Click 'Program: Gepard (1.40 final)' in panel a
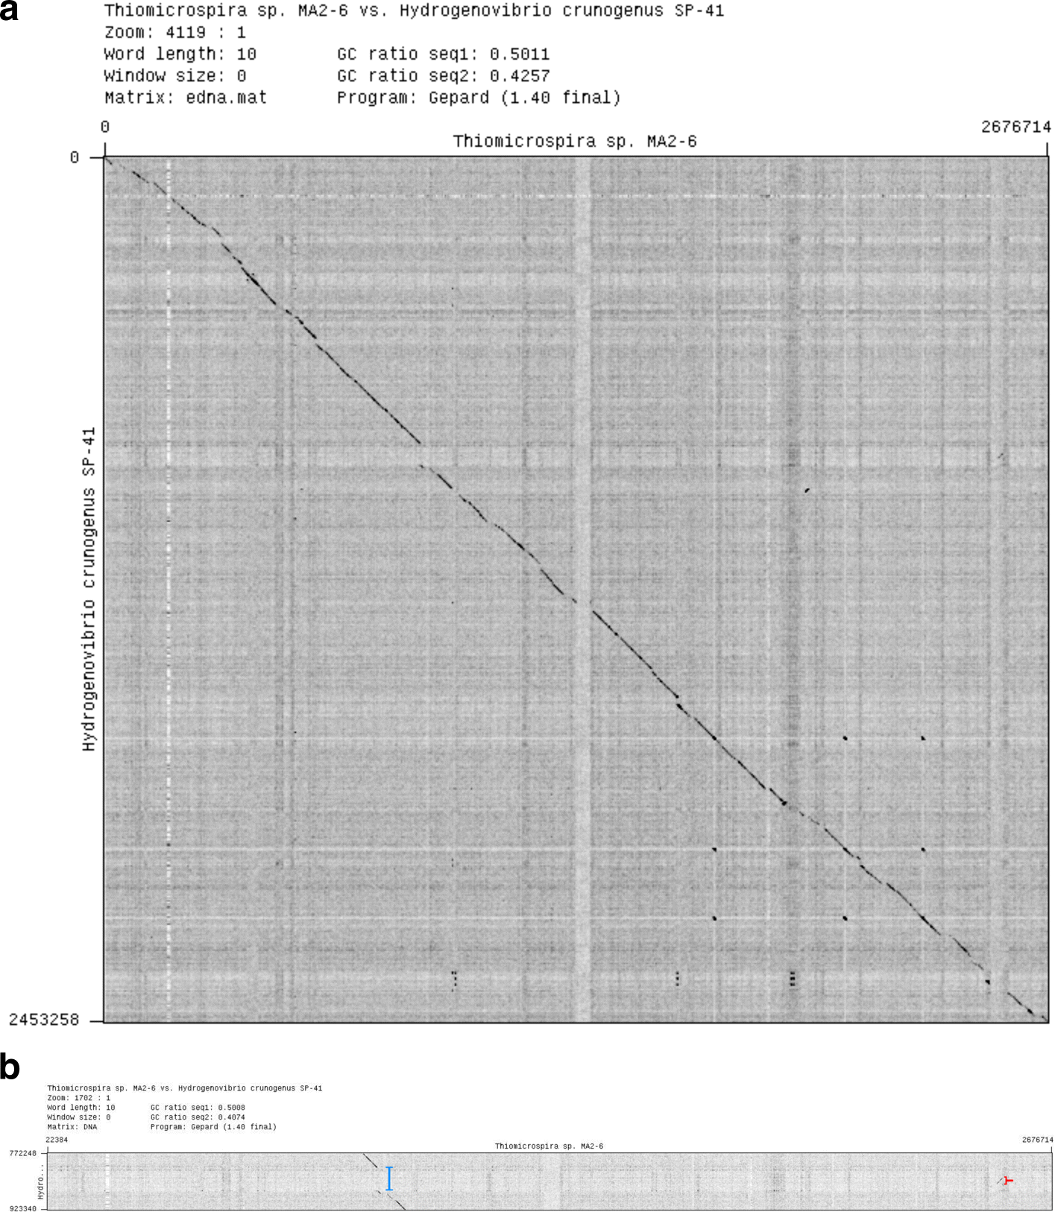The height and width of the screenshot is (1212, 1055). pos(479,97)
